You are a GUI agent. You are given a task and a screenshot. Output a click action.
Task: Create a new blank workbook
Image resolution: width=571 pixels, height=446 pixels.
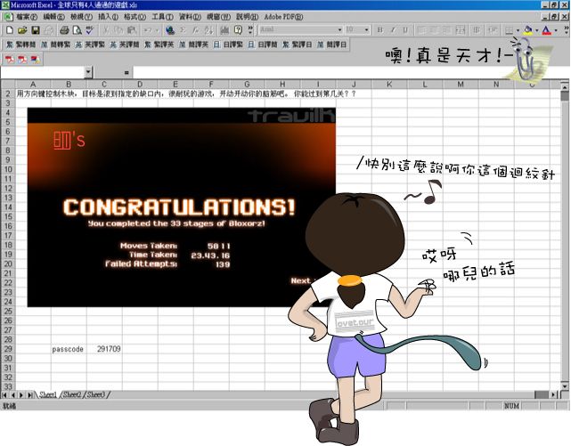coord(10,30)
